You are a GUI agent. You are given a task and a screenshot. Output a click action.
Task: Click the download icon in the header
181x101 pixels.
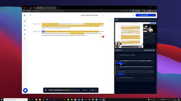click(x=133, y=15)
